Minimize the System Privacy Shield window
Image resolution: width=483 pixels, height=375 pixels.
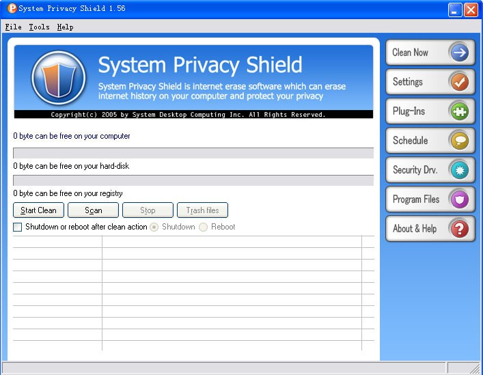coord(455,10)
